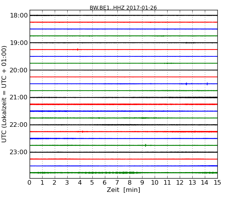This screenshot has width=247, height=198.
Task: Click the black trace at 21:00
Action: point(123,97)
